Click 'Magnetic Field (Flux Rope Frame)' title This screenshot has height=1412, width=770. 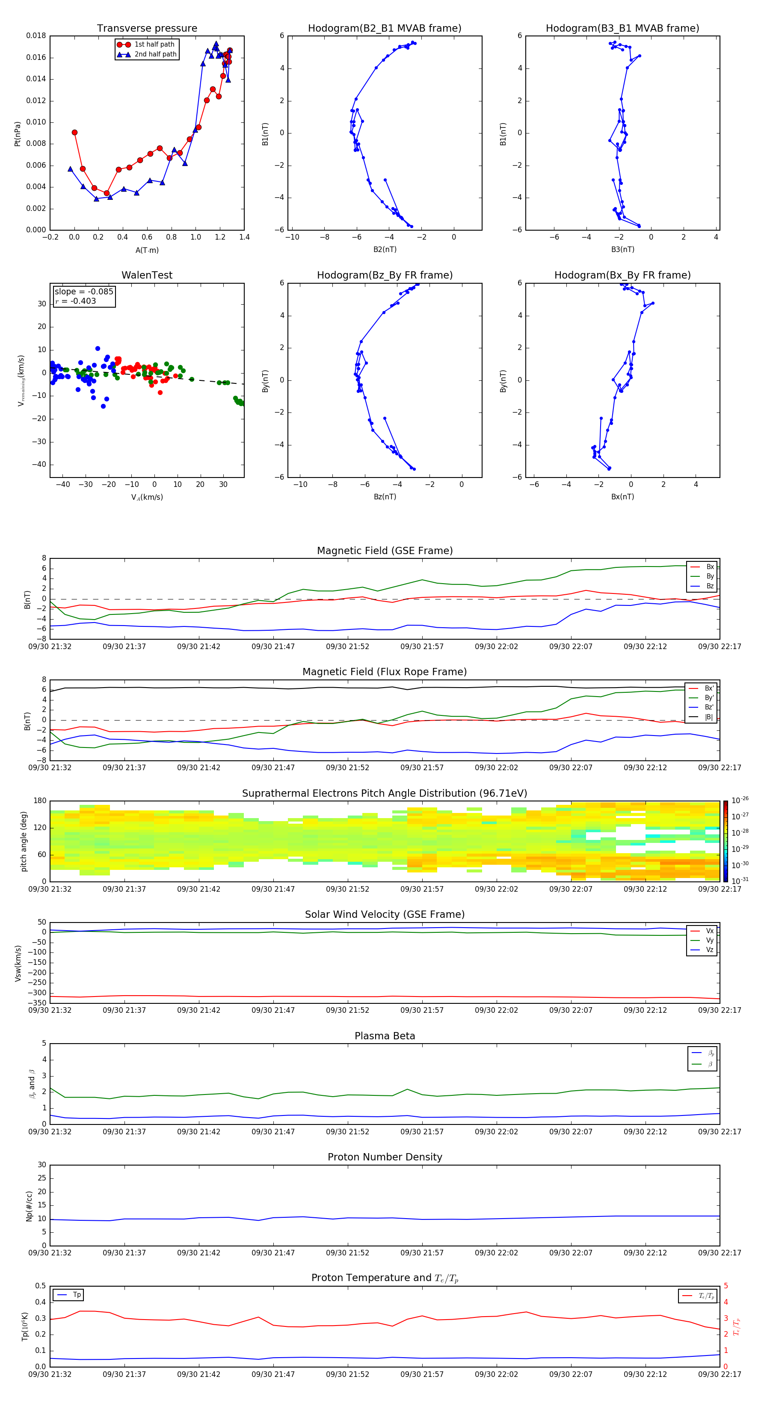[385, 672]
